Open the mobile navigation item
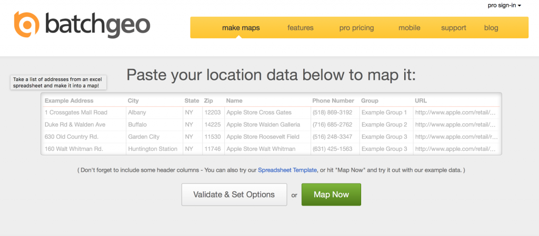Viewport: 539px width, 236px height. tap(409, 28)
